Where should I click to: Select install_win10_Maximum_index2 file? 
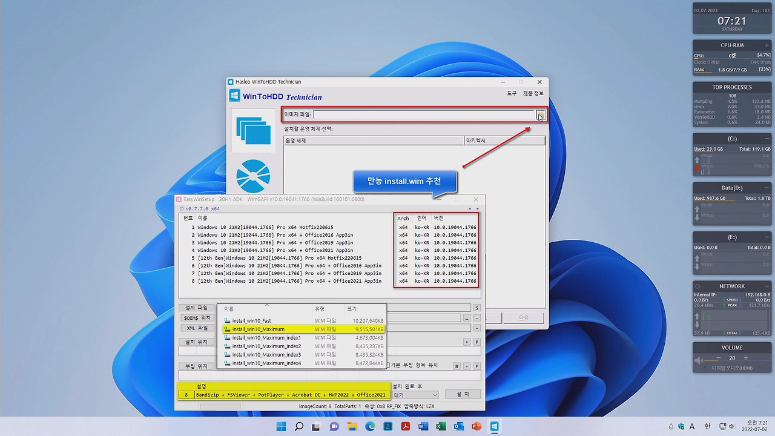[303, 346]
